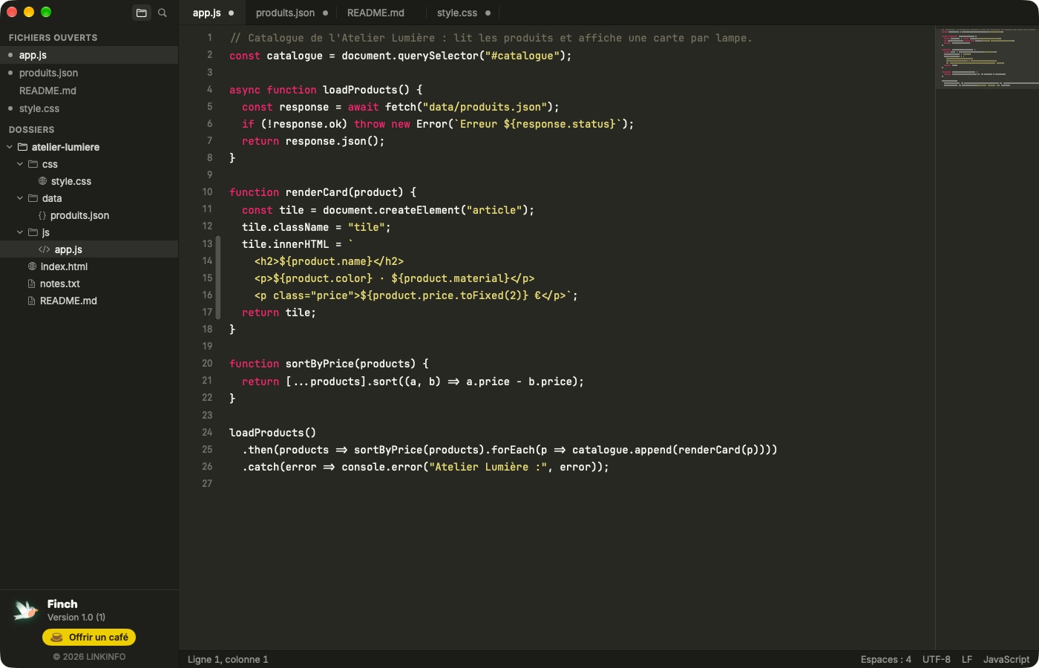Click the folder icon in the sidebar header

tap(141, 13)
